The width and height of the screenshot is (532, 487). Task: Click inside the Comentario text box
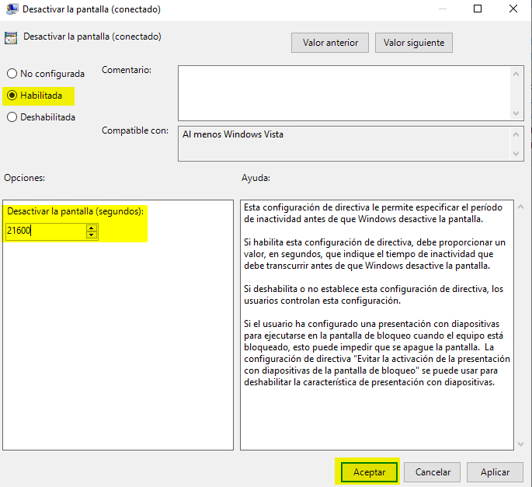tap(342, 92)
